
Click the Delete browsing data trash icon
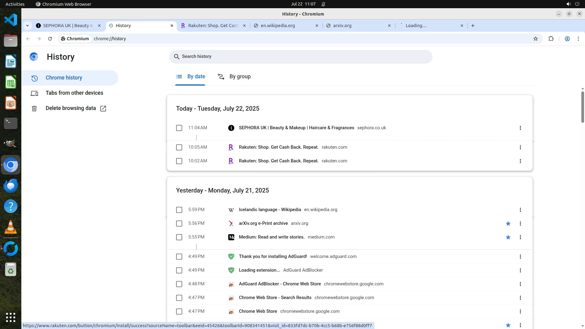coord(34,108)
